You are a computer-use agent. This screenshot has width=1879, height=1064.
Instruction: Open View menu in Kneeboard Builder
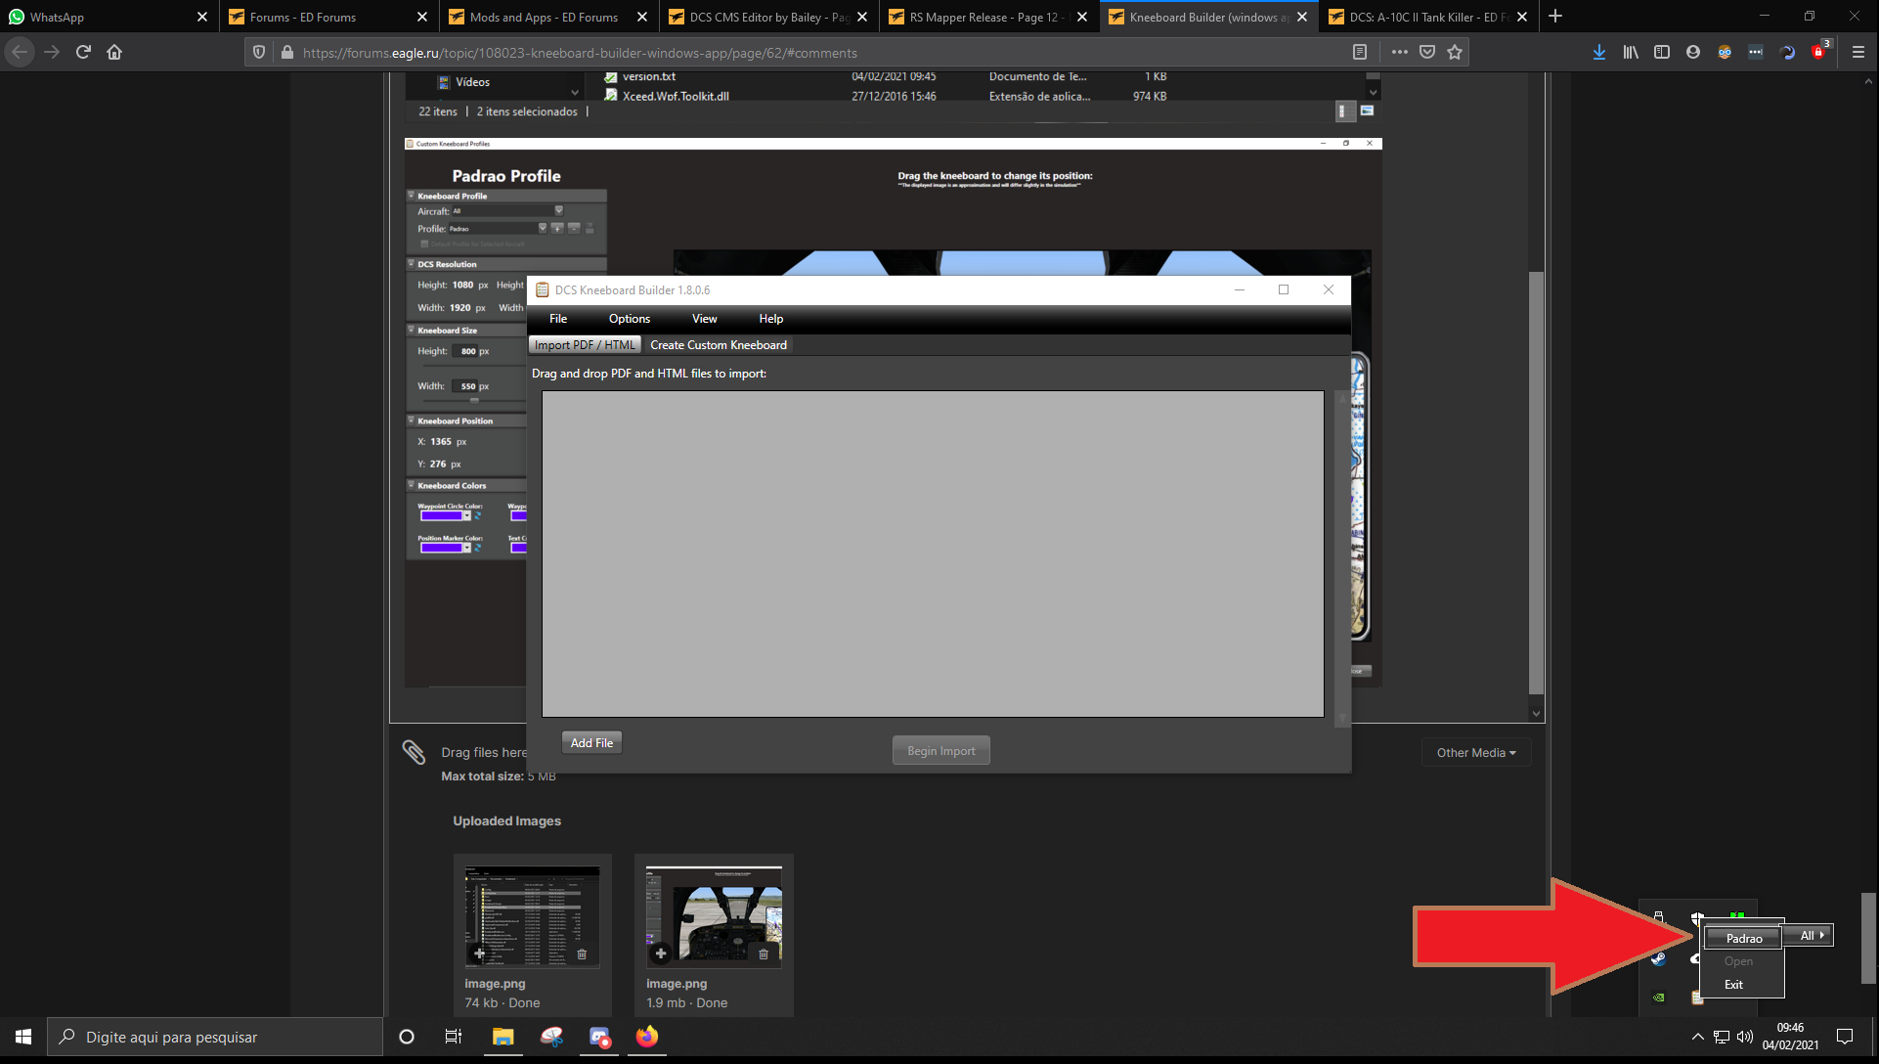pos(705,319)
